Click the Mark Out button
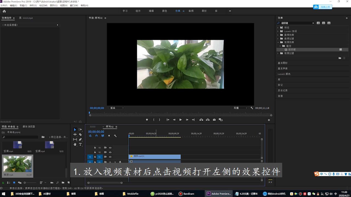The width and height of the screenshot is (351, 197). pos(160,120)
